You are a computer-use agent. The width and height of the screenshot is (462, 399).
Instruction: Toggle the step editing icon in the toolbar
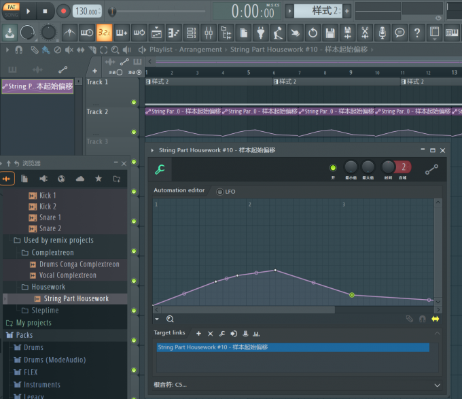(122, 33)
